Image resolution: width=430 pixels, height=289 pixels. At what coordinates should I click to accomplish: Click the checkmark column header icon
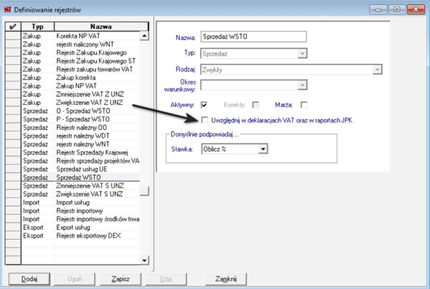point(11,26)
